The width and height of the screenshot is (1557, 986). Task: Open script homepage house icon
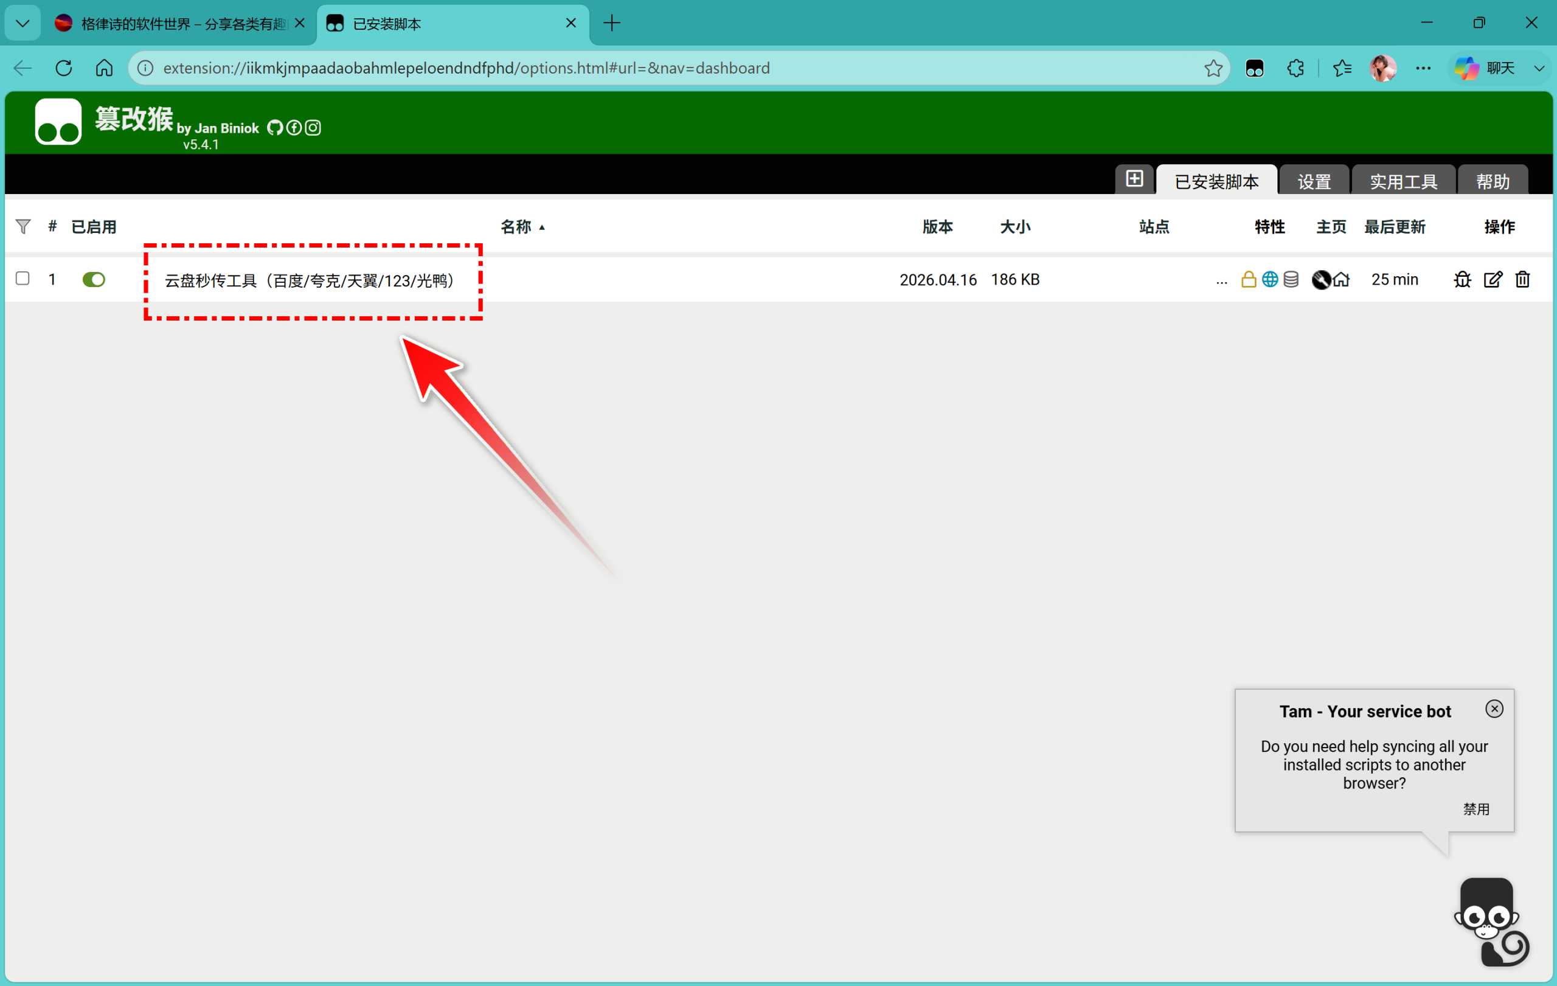(1342, 279)
